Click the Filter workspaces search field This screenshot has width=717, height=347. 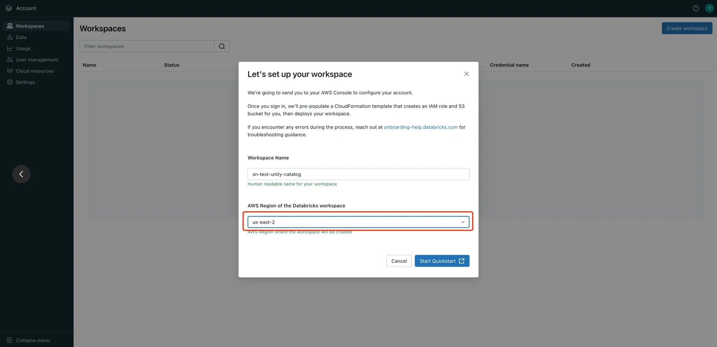point(147,46)
